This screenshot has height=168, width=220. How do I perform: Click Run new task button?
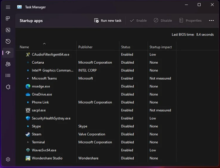coord(108,21)
